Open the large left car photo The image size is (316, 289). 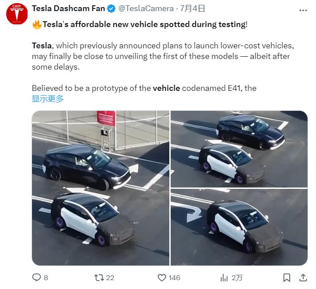click(100, 188)
